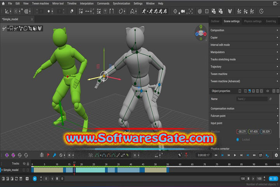Click the solid cube viewport mode icon

click(35, 28)
